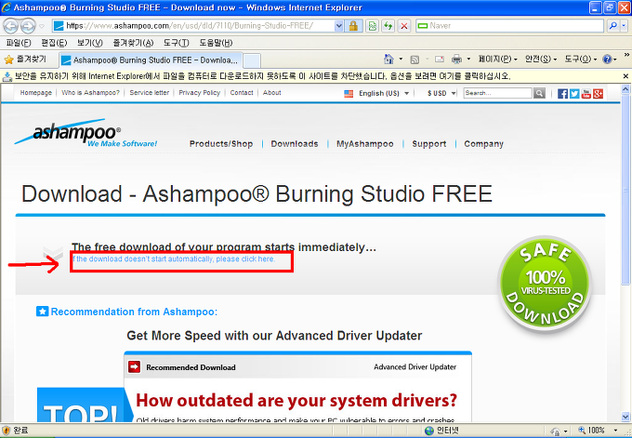Screen dimensions: 632x438
Task: Click the browser Forward arrow button
Action: coord(27,26)
